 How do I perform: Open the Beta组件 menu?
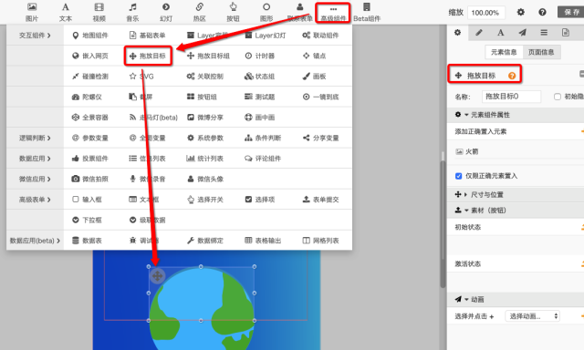[x=367, y=12]
